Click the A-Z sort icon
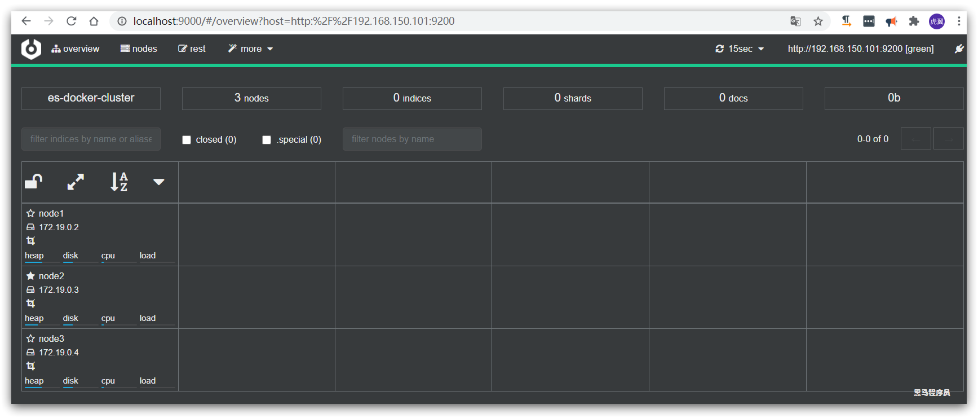Viewport: 978px width, 418px height. tap(119, 182)
